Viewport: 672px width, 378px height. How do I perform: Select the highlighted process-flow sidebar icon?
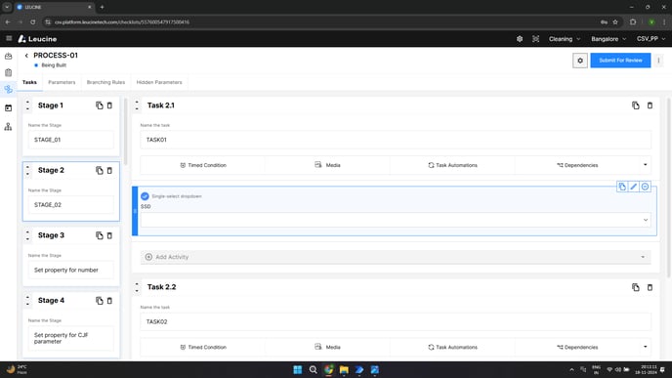point(8,89)
